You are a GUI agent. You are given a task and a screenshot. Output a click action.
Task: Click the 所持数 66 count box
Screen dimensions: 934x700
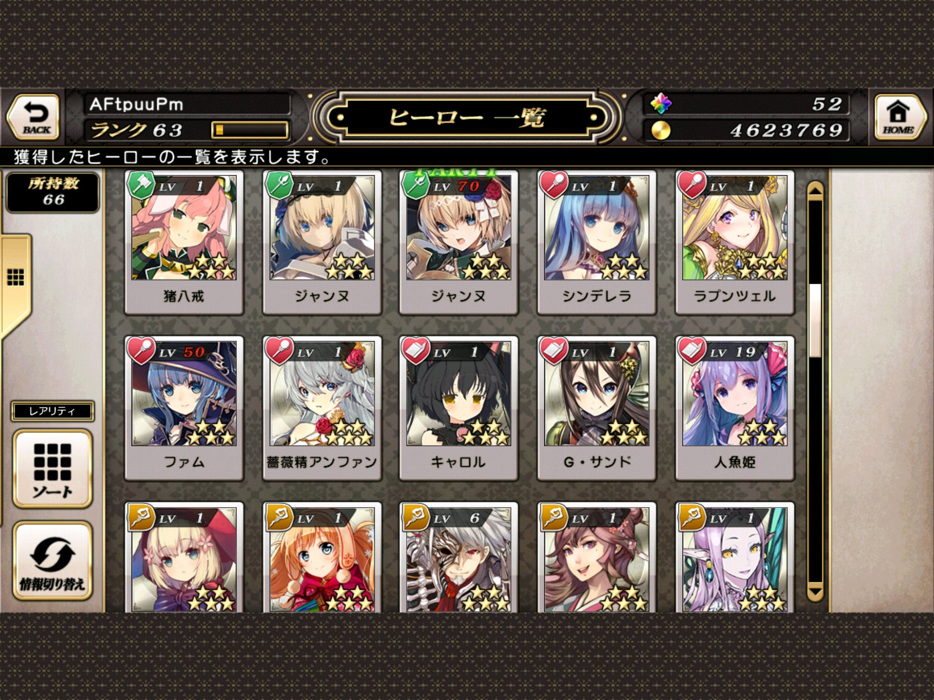pyautogui.click(x=53, y=192)
